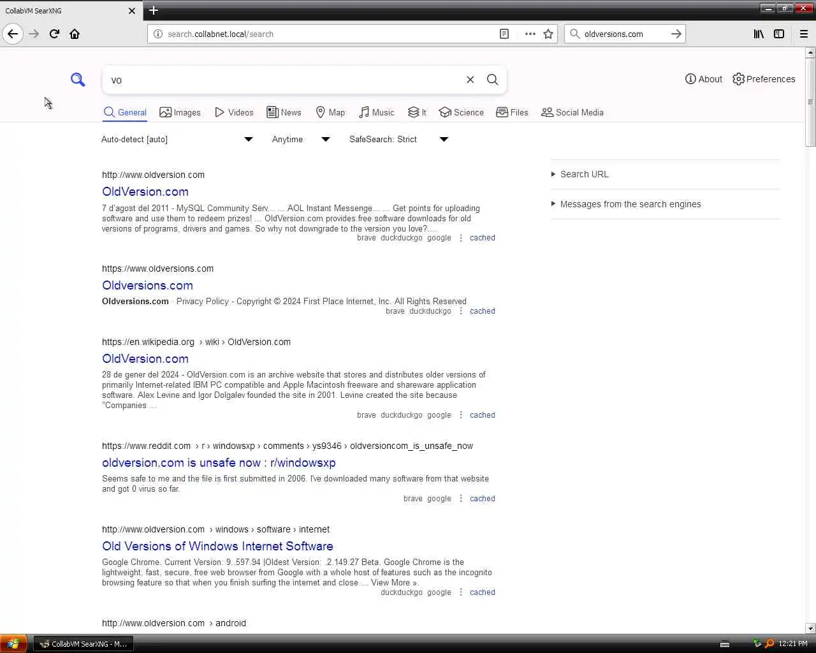Switch to the Science tab
The image size is (816, 653).
point(462,112)
